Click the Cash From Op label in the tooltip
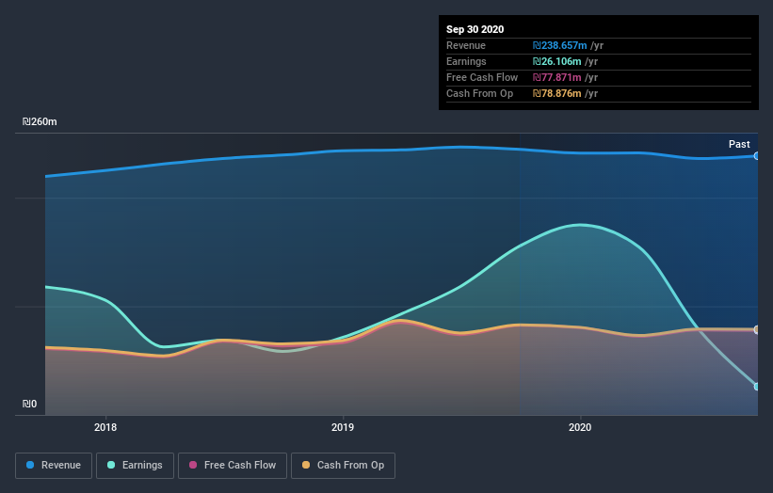 click(479, 93)
